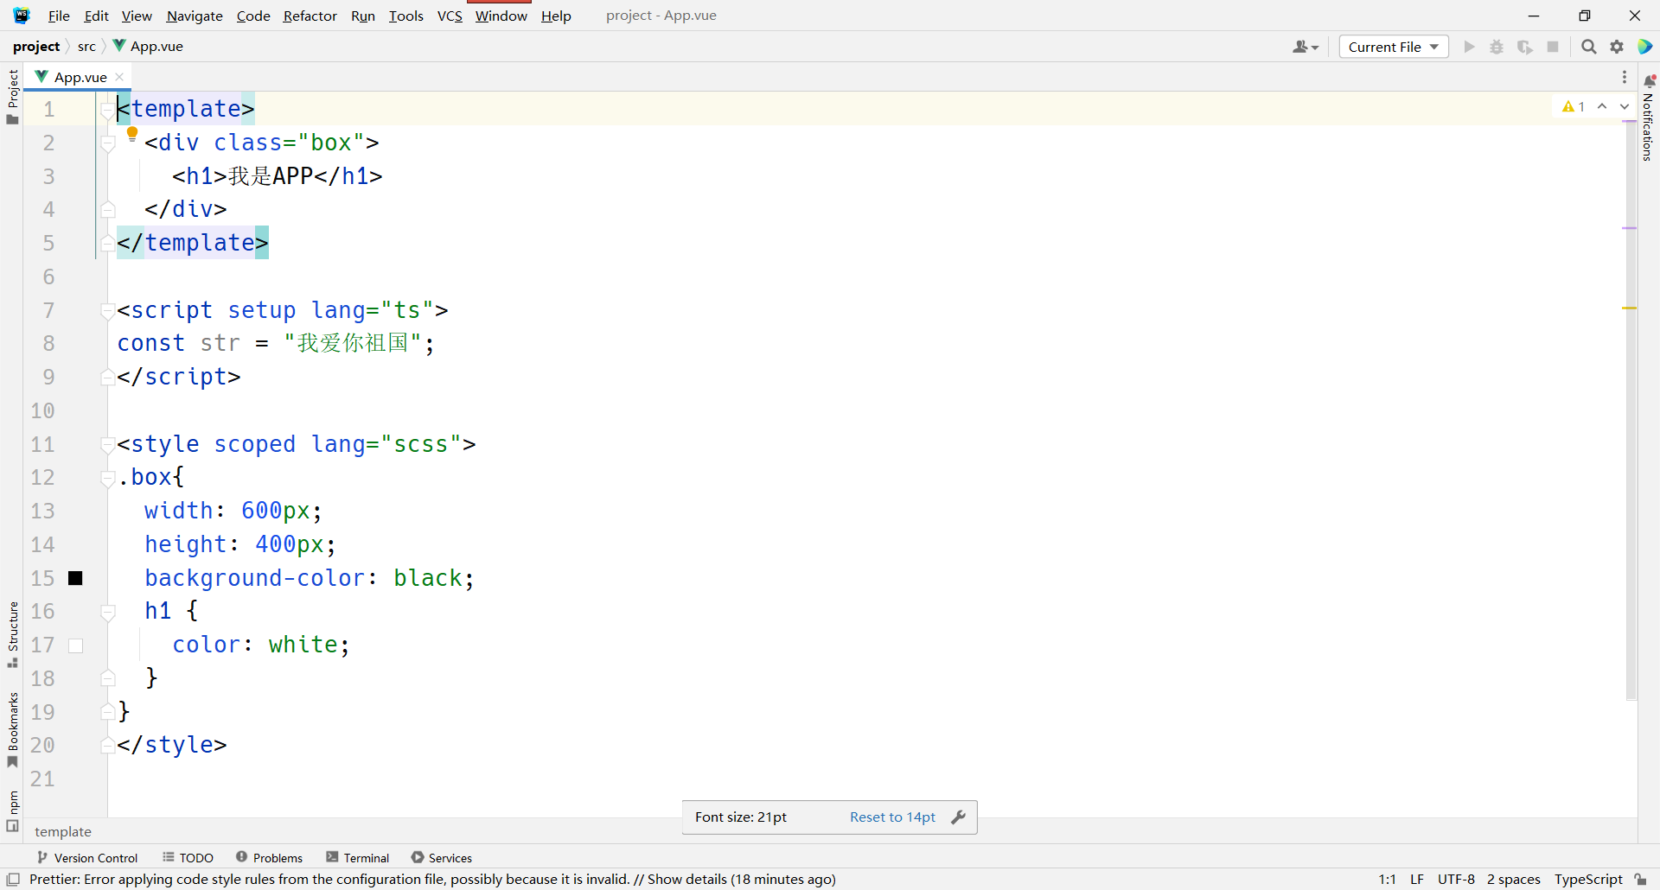Open the Code With Me user icon
This screenshot has height=890, width=1660.
tap(1305, 47)
